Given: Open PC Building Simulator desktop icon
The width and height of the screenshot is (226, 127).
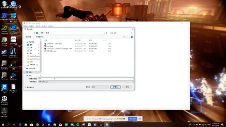Looking at the screenshot, I should point(4,101).
